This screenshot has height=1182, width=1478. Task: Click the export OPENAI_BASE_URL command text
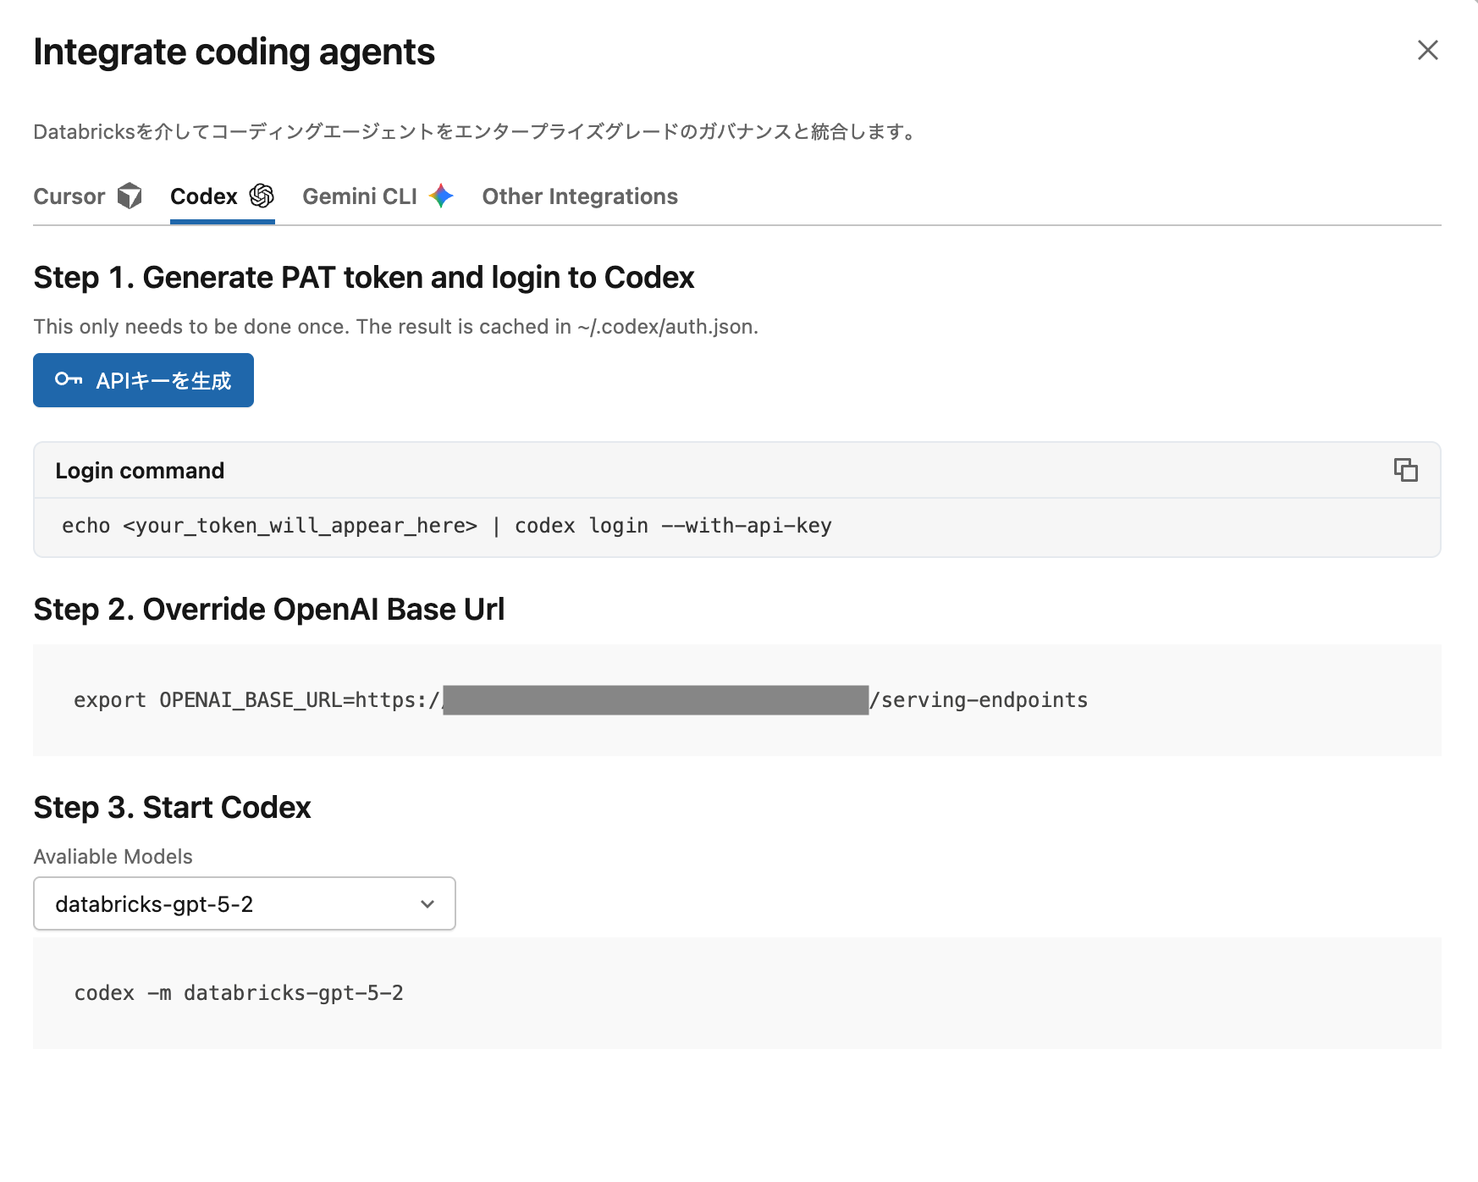tap(254, 700)
